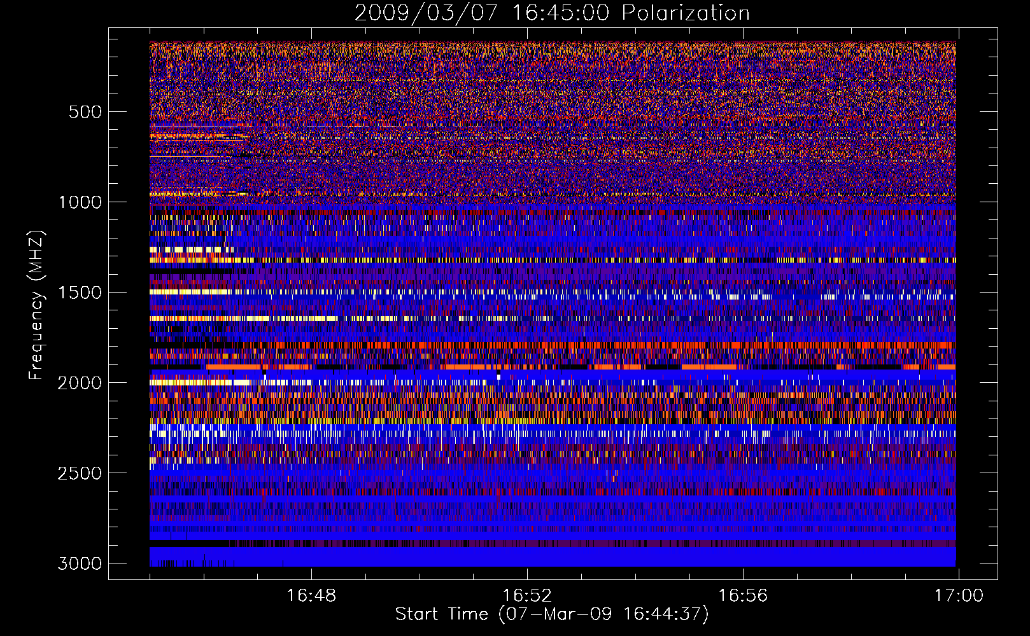Click the '16:52' time axis label

[x=527, y=596]
